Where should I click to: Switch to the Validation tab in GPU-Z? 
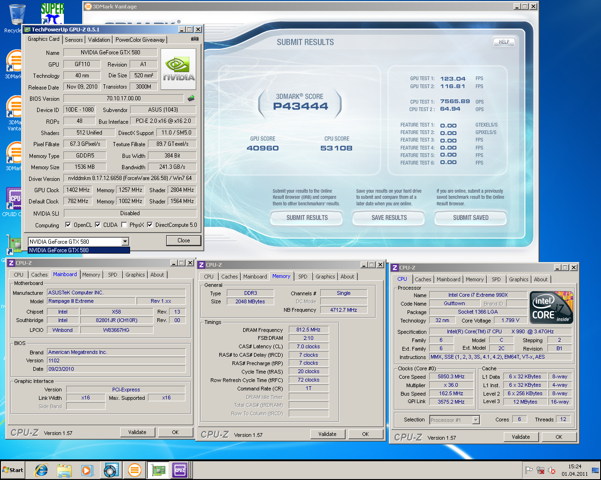click(x=99, y=40)
